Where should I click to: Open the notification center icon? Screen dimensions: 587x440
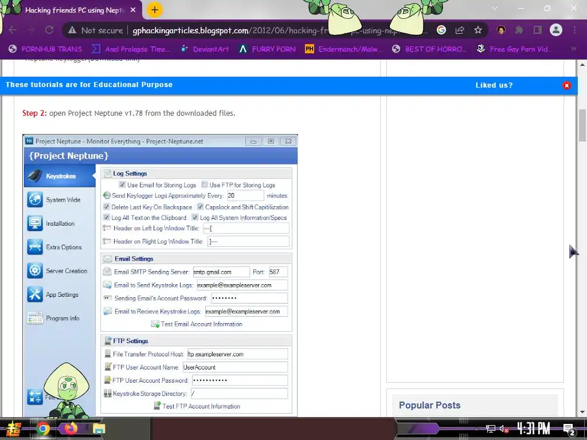(569, 429)
